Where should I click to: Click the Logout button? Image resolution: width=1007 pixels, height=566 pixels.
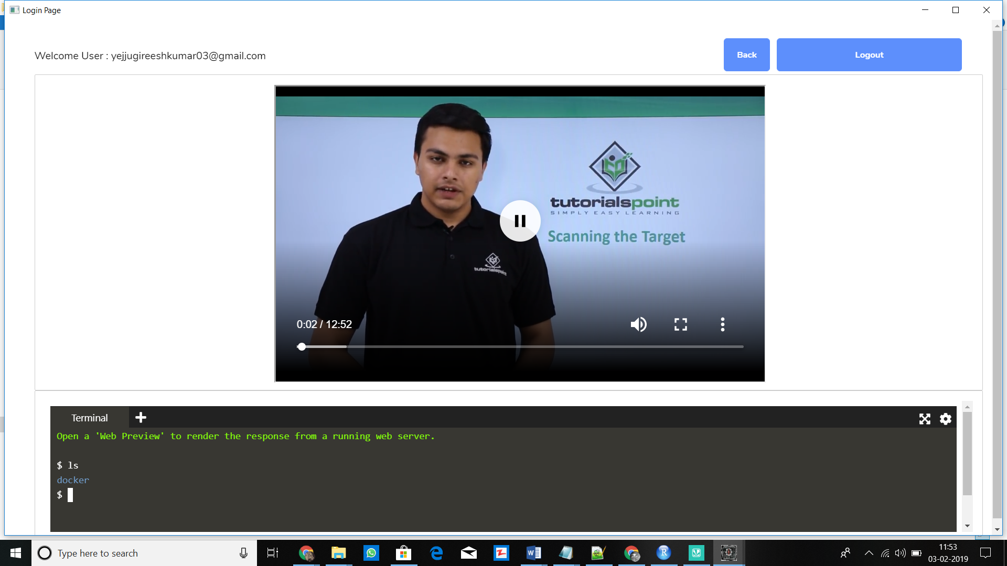pyautogui.click(x=869, y=55)
